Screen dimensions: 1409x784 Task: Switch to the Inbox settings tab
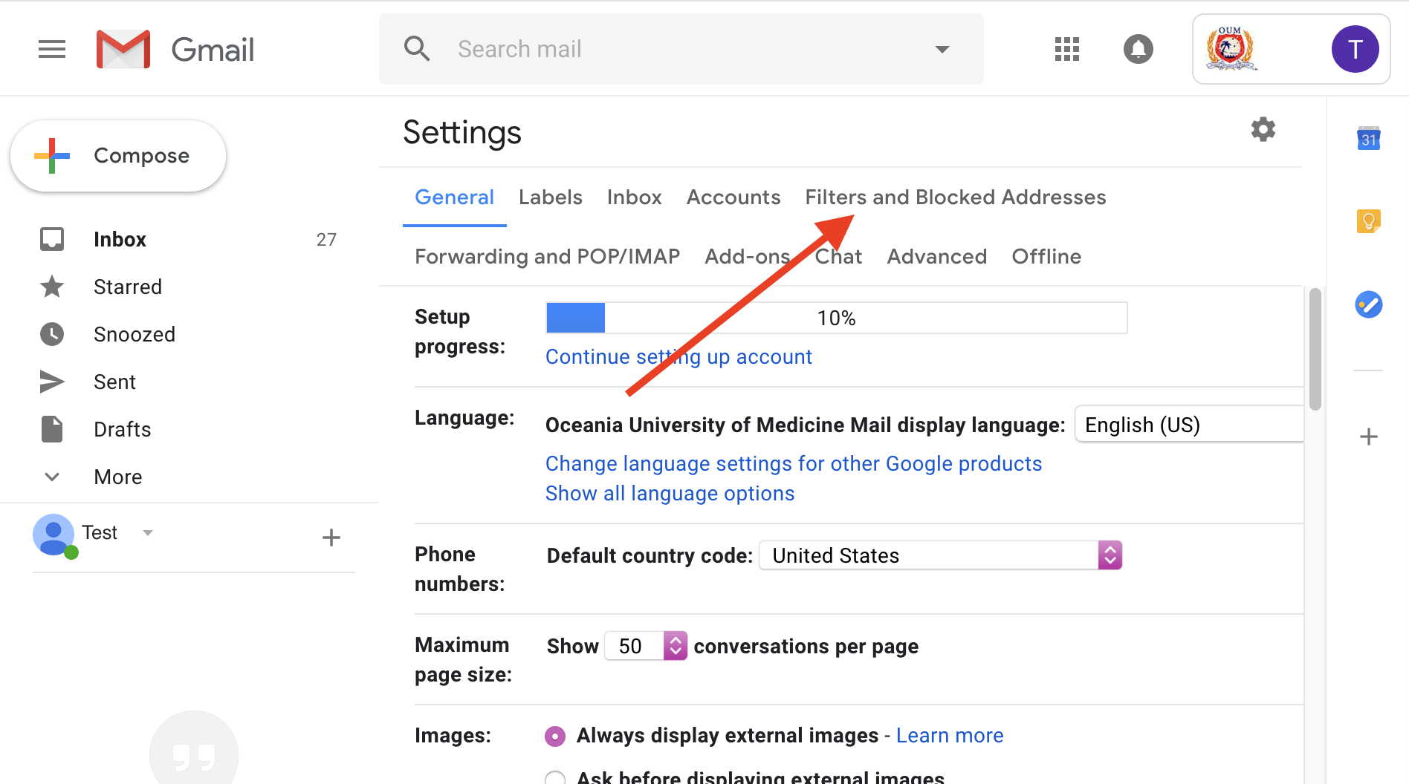pos(634,197)
